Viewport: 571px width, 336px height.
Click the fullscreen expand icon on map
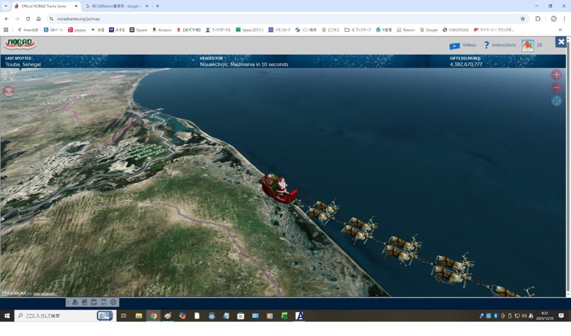click(x=8, y=76)
